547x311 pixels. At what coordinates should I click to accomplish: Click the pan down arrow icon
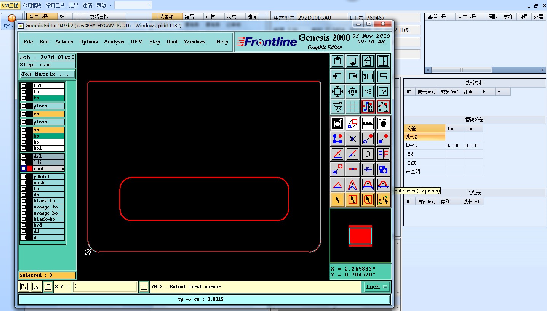pos(352,61)
